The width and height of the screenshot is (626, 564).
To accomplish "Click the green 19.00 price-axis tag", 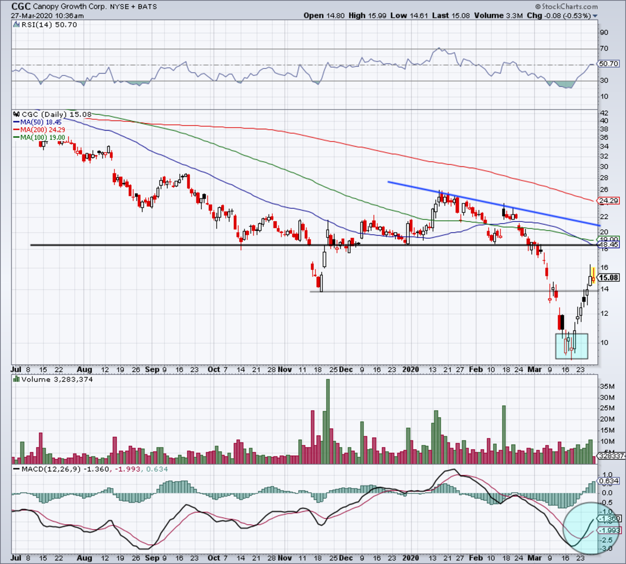I will click(x=609, y=239).
